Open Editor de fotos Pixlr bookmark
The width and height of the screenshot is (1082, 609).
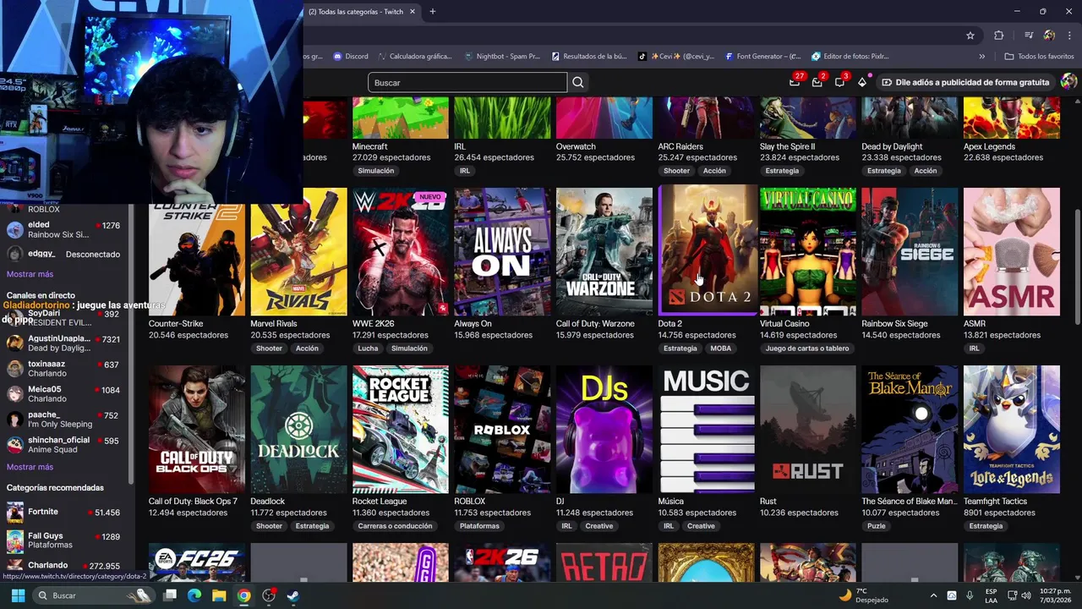pos(850,57)
